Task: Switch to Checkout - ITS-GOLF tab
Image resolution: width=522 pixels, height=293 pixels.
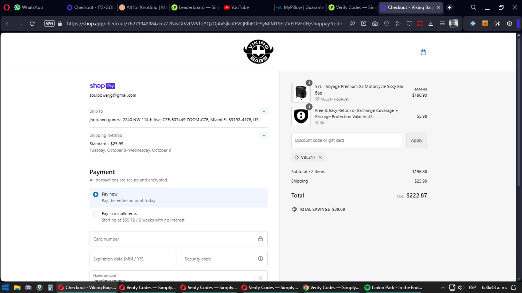Action: point(91,7)
